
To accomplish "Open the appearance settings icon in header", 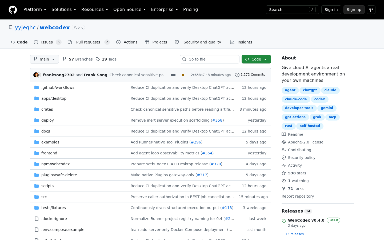I will click(x=371, y=10).
